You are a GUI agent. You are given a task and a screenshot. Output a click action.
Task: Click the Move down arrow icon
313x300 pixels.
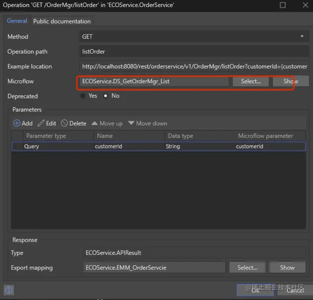coord(131,123)
